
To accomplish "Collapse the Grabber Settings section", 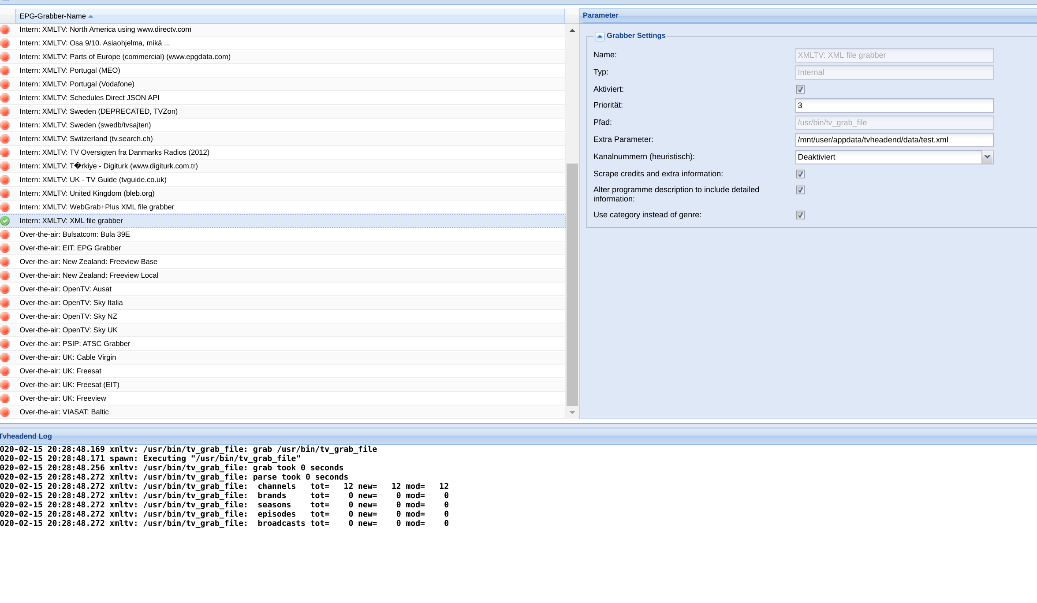I will click(600, 37).
